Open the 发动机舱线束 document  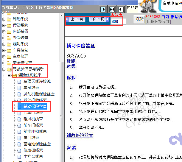click(35, 100)
